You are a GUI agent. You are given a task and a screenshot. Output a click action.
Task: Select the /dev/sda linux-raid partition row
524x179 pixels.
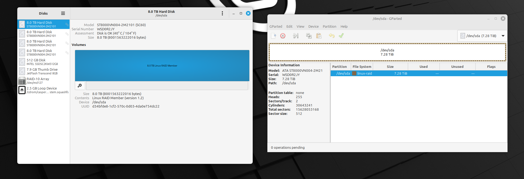pyautogui.click(x=419, y=73)
